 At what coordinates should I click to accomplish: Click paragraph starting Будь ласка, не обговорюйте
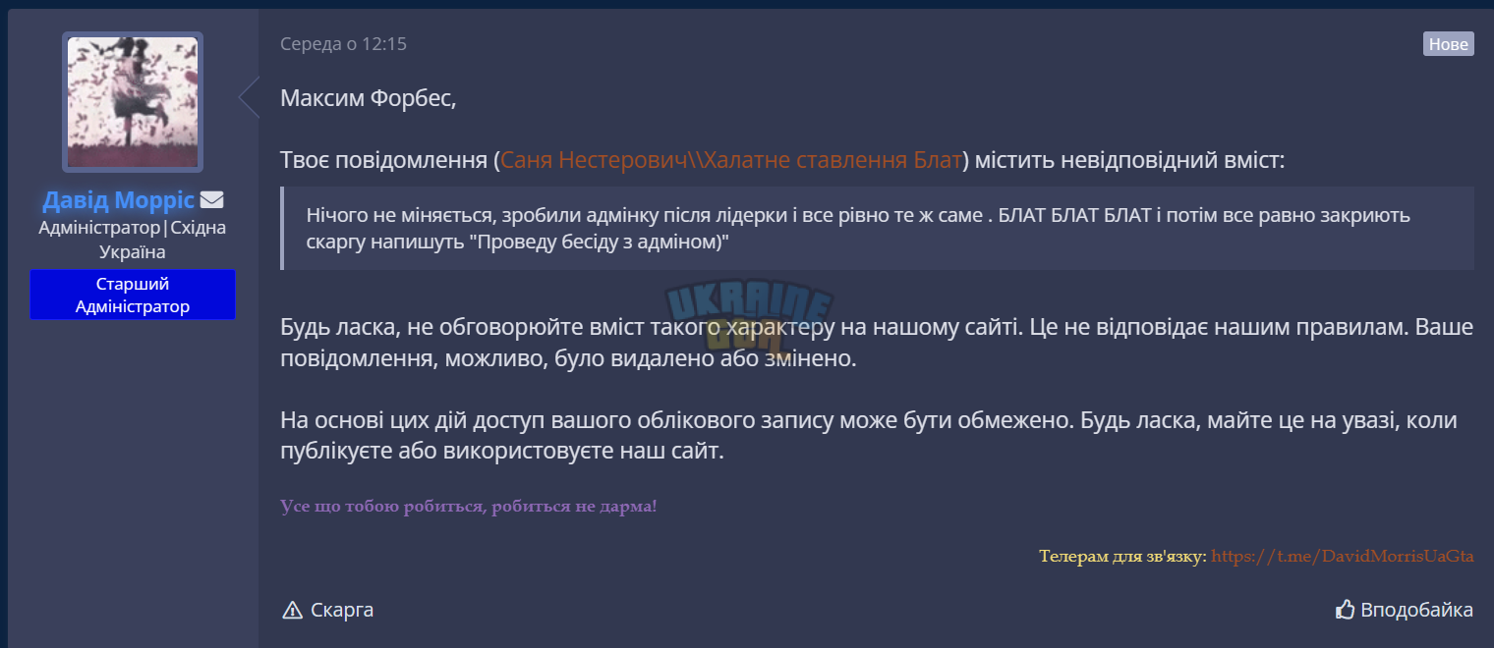point(877,343)
